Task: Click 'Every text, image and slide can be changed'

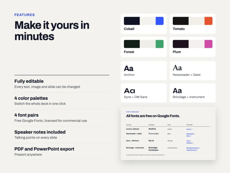Action: point(47,87)
